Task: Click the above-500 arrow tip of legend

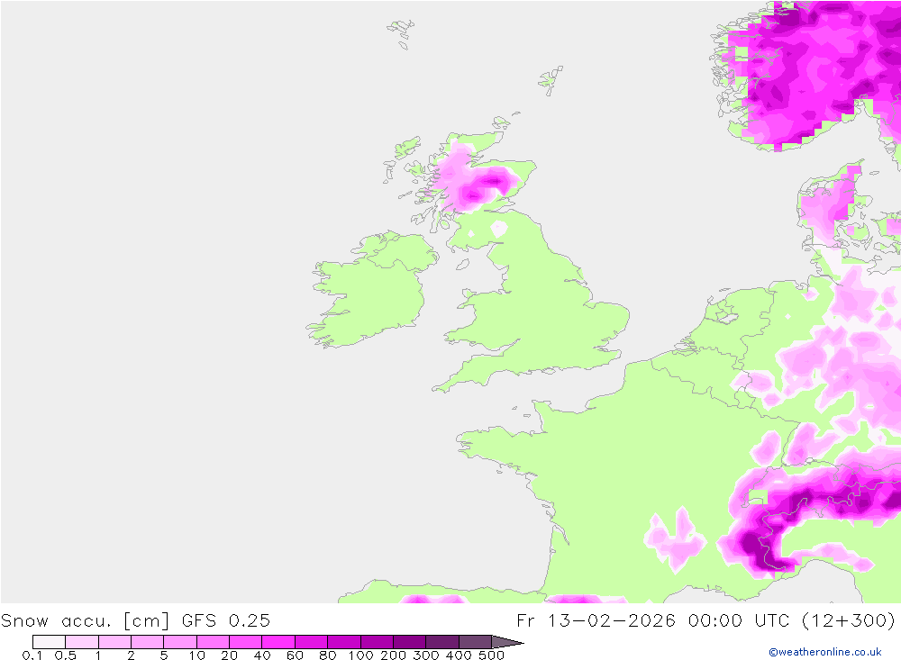Action: pyautogui.click(x=507, y=642)
